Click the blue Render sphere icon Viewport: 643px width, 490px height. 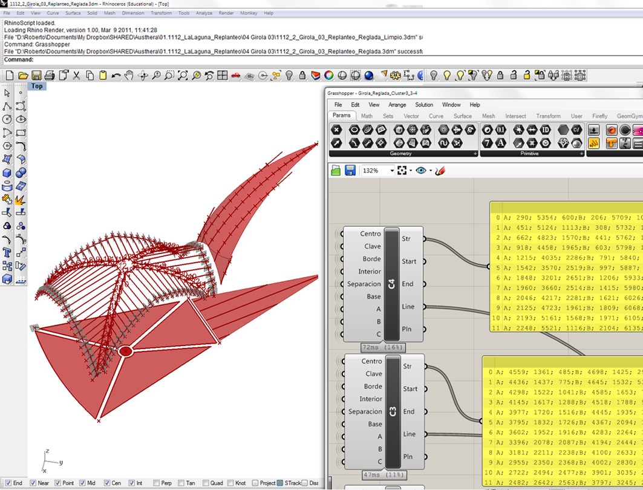coord(368,75)
